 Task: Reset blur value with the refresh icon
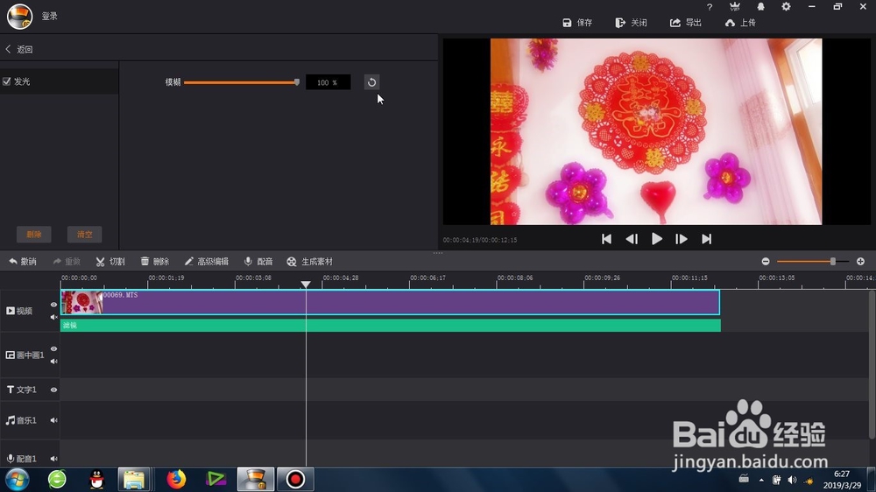point(371,82)
